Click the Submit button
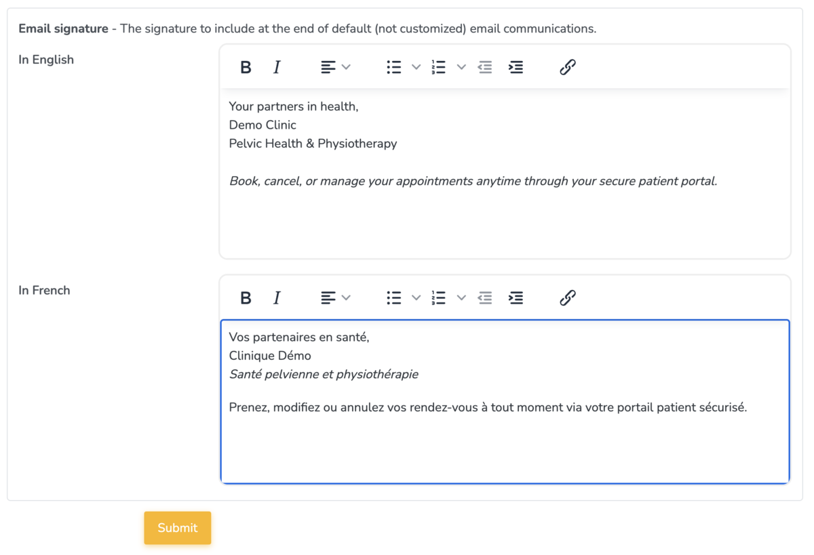This screenshot has width=814, height=555. (x=177, y=527)
